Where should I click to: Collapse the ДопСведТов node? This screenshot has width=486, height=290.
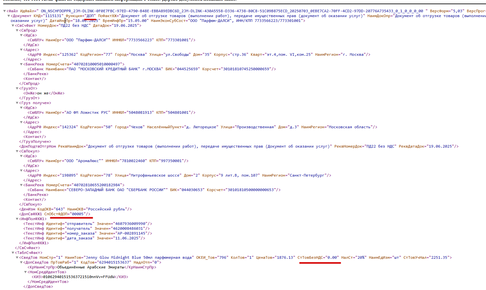tap(21, 262)
